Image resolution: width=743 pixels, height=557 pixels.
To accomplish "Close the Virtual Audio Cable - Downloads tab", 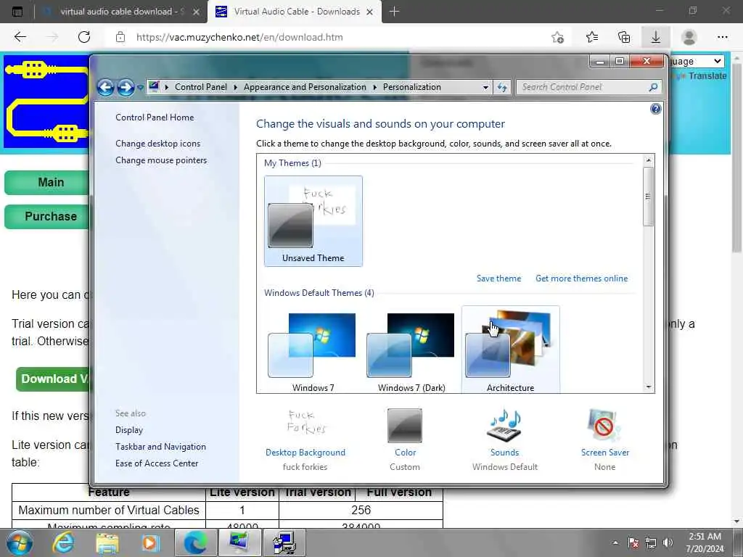I will tap(369, 12).
